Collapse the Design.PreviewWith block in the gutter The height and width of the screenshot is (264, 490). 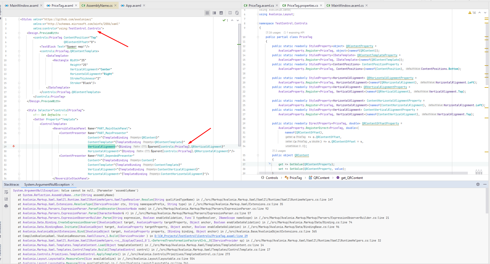click(x=19, y=33)
